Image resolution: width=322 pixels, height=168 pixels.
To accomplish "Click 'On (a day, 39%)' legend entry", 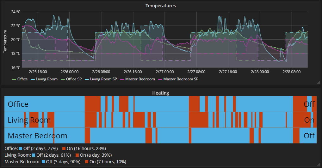I will coord(96,155).
